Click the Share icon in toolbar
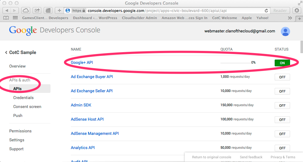 (37, 10)
